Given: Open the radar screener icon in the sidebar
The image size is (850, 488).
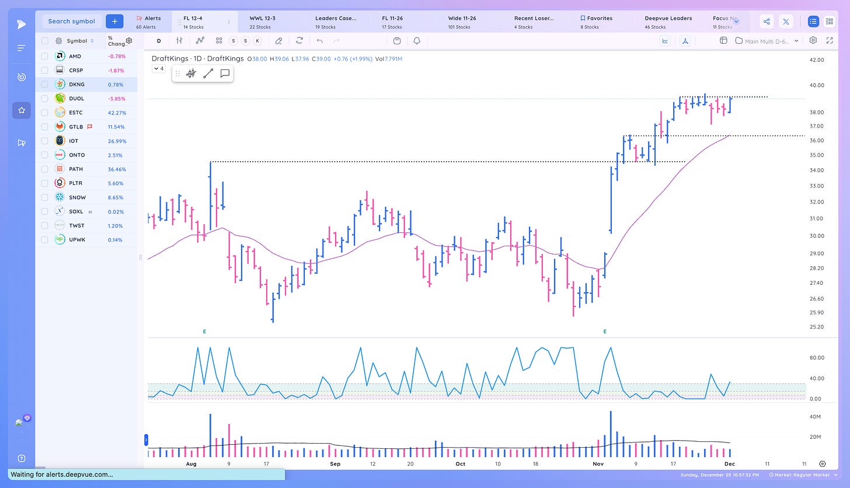Looking at the screenshot, I should tap(22, 77).
